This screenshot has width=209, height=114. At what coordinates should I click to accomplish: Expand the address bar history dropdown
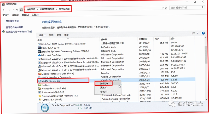coord(162,8)
